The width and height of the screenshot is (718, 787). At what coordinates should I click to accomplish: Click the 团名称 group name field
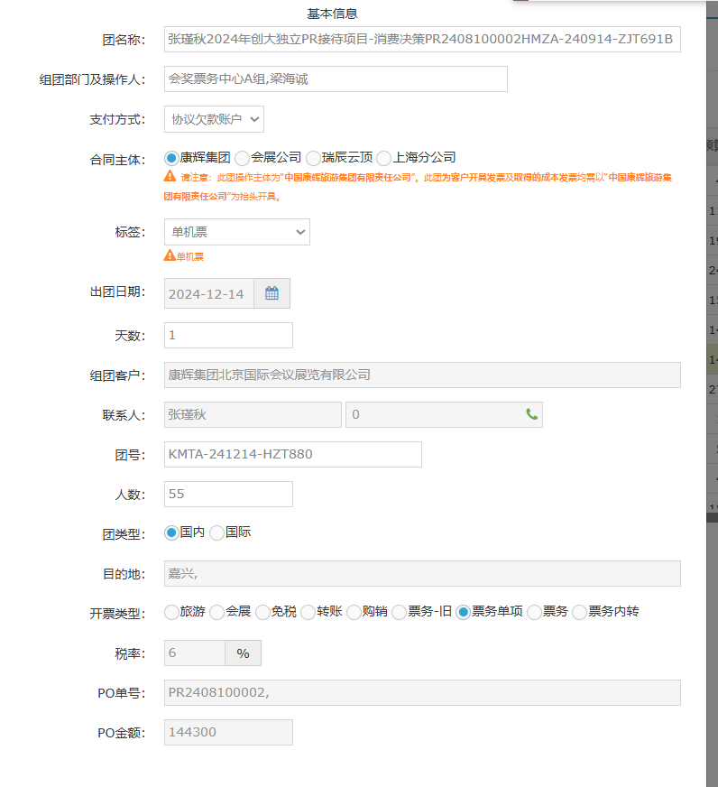pos(421,40)
